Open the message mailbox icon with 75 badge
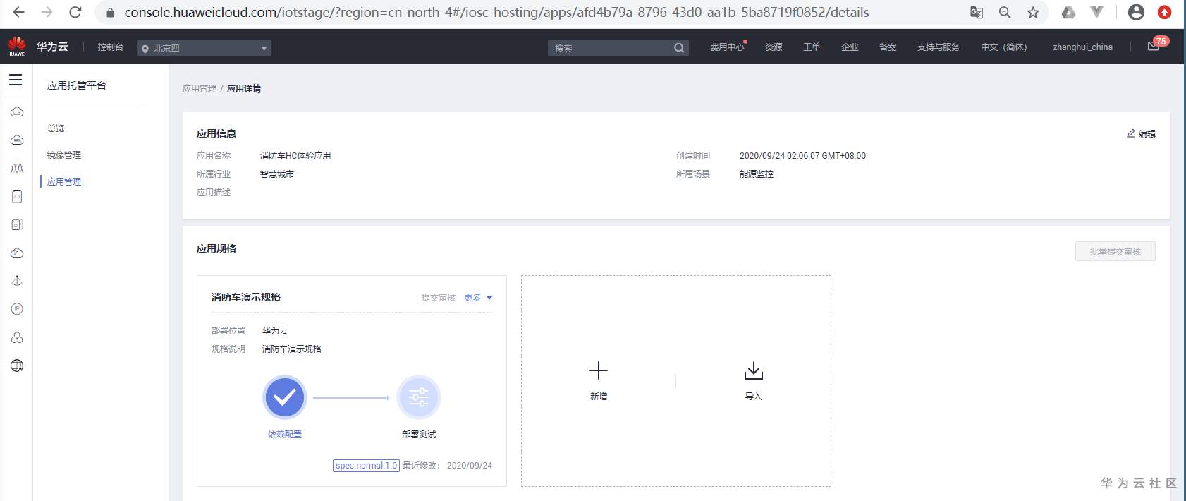The width and height of the screenshot is (1186, 501). pyautogui.click(x=1154, y=46)
